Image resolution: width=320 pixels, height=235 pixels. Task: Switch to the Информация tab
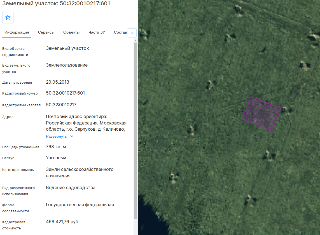(17, 32)
